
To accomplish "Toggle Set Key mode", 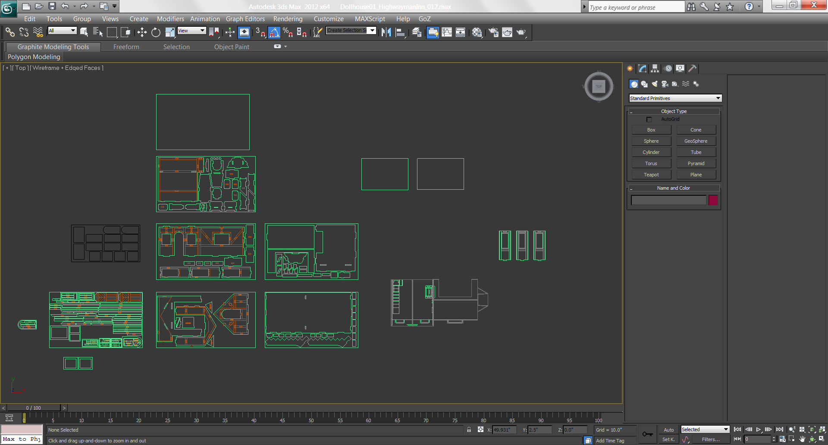I will point(668,439).
